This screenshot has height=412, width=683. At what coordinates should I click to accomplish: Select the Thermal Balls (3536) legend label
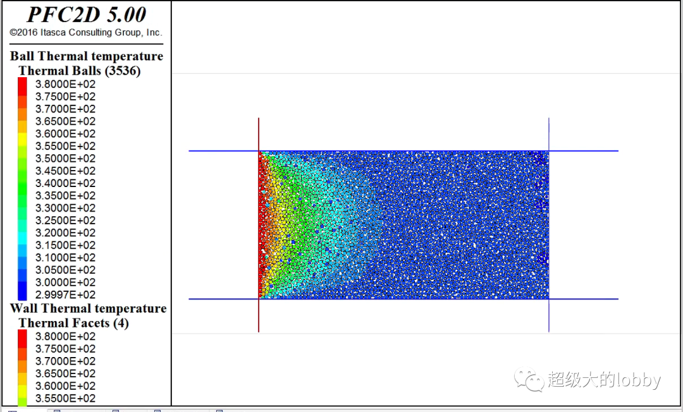pos(79,71)
